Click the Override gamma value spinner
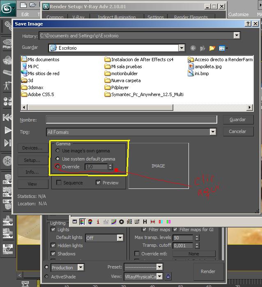Screen dimensions: 262x287 110,167
